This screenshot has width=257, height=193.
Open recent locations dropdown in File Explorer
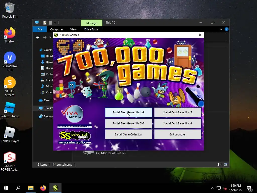click(51, 37)
